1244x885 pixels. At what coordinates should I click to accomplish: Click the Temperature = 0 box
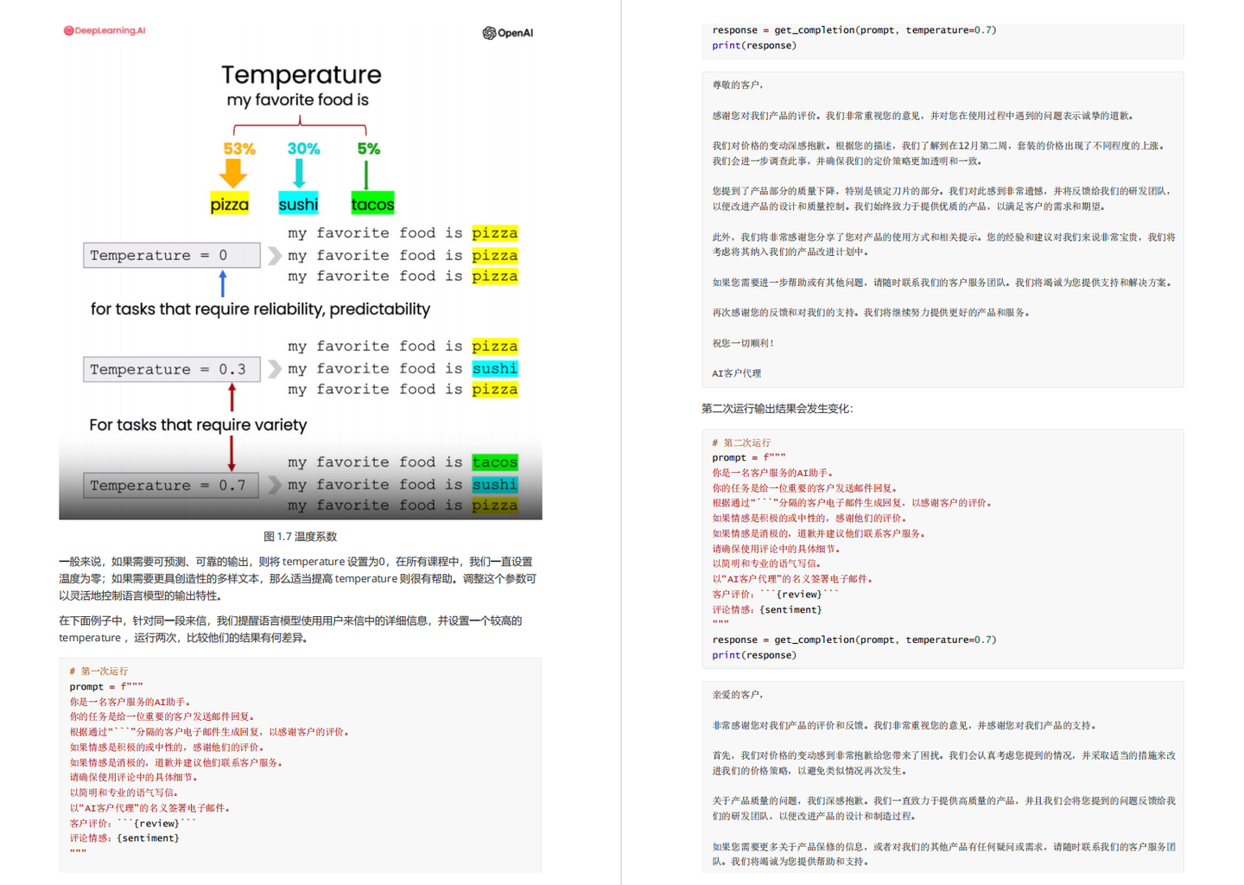pos(172,255)
